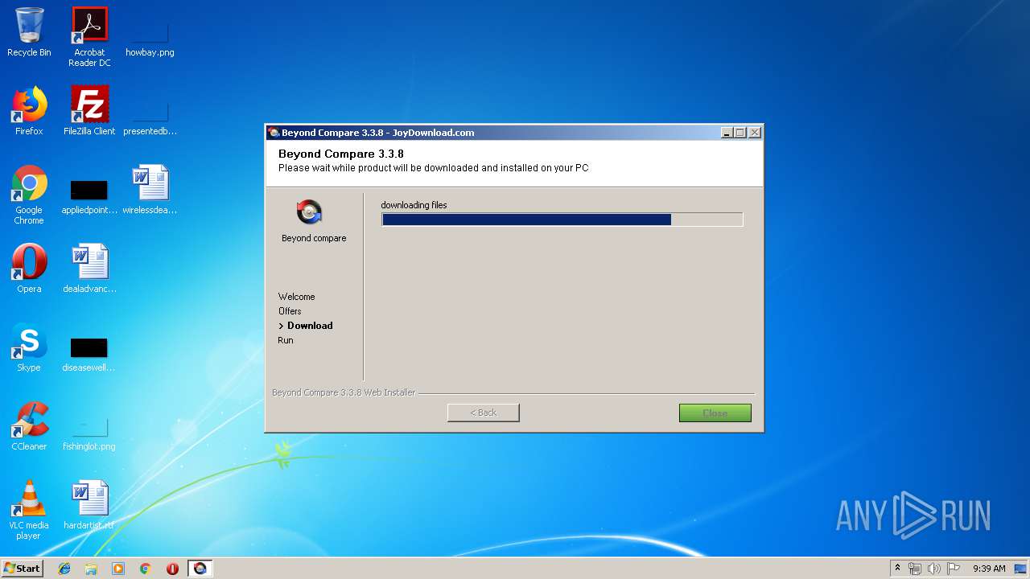Open Windows Explorer folder in taskbar
Image resolution: width=1030 pixels, height=579 pixels.
coord(91,569)
